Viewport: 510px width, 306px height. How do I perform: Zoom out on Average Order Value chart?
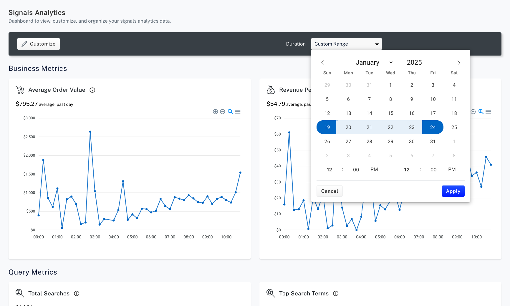click(x=223, y=112)
